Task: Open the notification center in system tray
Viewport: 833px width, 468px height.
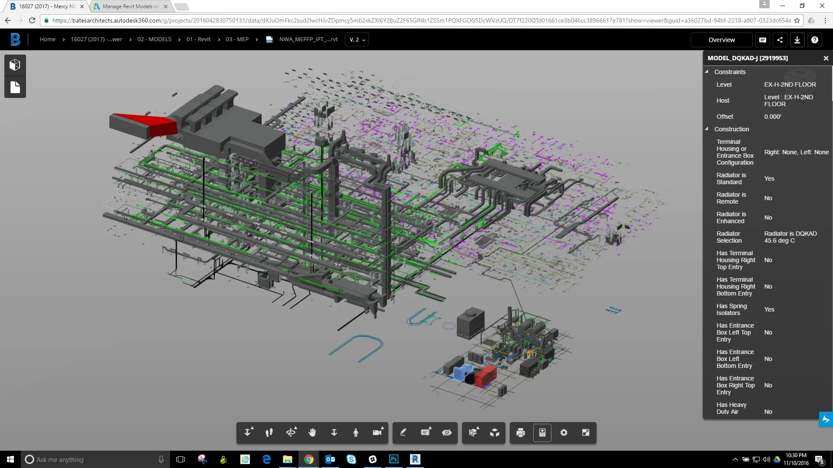Action: click(x=819, y=459)
